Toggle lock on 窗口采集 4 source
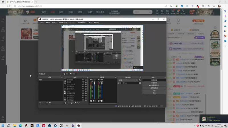The width and height of the screenshot is (228, 128). pyautogui.click(x=86, y=96)
